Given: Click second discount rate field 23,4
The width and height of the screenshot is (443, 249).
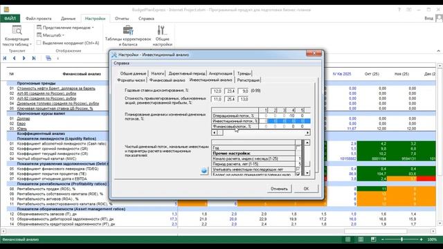Looking at the screenshot, I should point(230,91).
